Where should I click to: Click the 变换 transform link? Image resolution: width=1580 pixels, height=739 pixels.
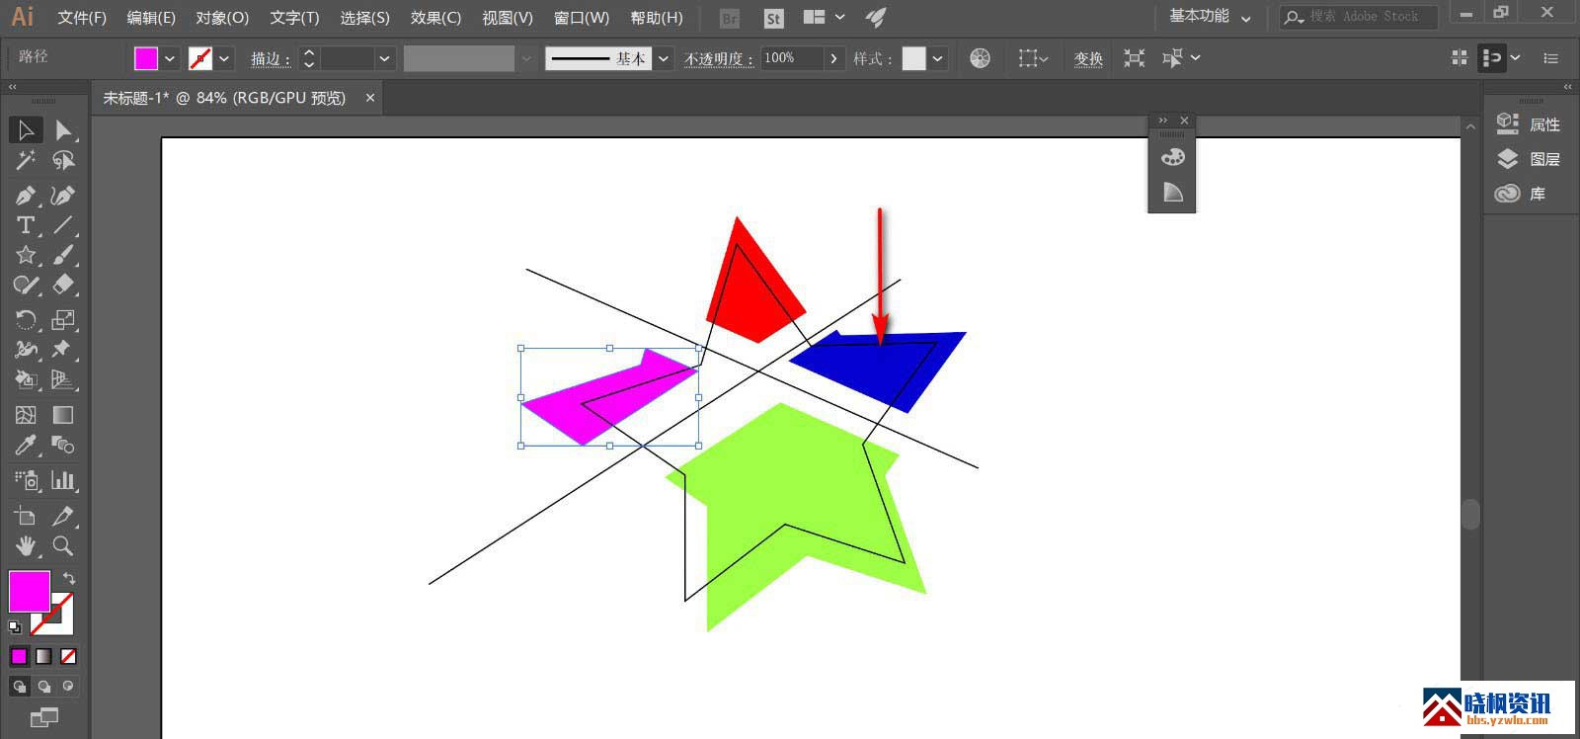click(x=1088, y=59)
